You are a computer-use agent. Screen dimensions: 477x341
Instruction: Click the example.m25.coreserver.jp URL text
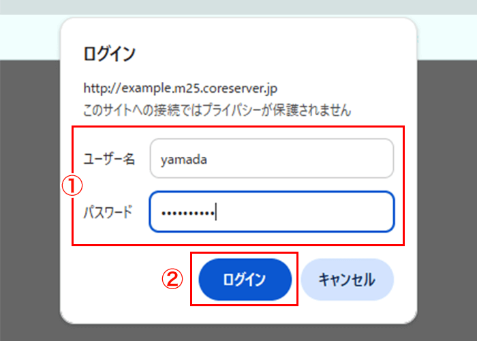click(180, 89)
